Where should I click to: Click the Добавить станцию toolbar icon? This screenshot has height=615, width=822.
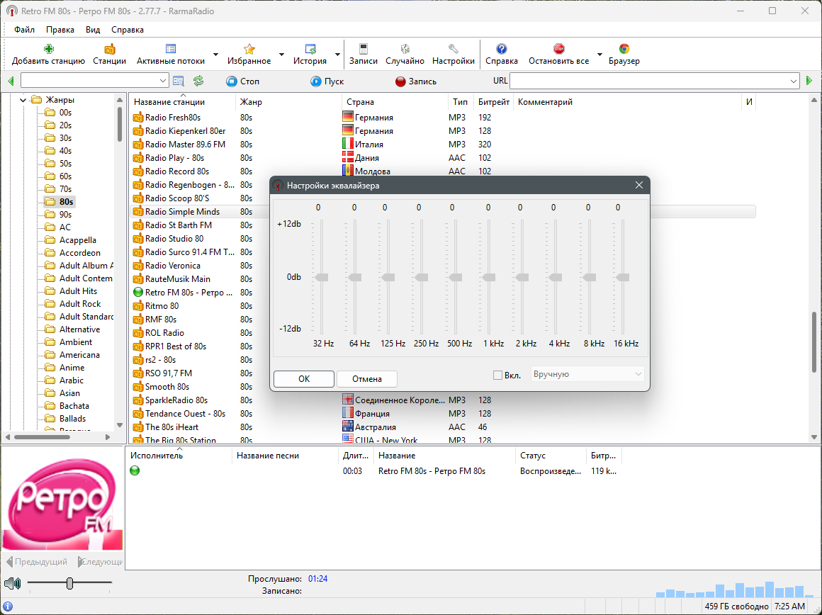48,50
